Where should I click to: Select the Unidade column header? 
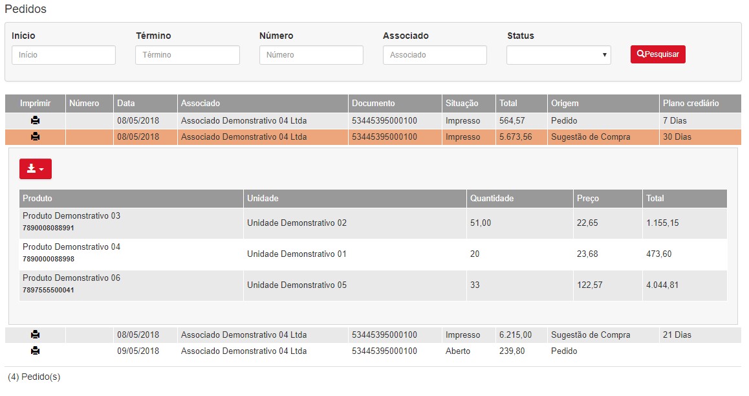point(355,198)
